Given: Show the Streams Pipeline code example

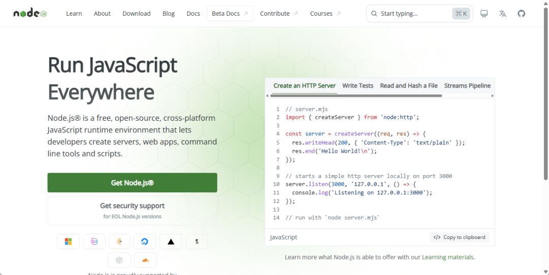Looking at the screenshot, I should [x=468, y=86].
